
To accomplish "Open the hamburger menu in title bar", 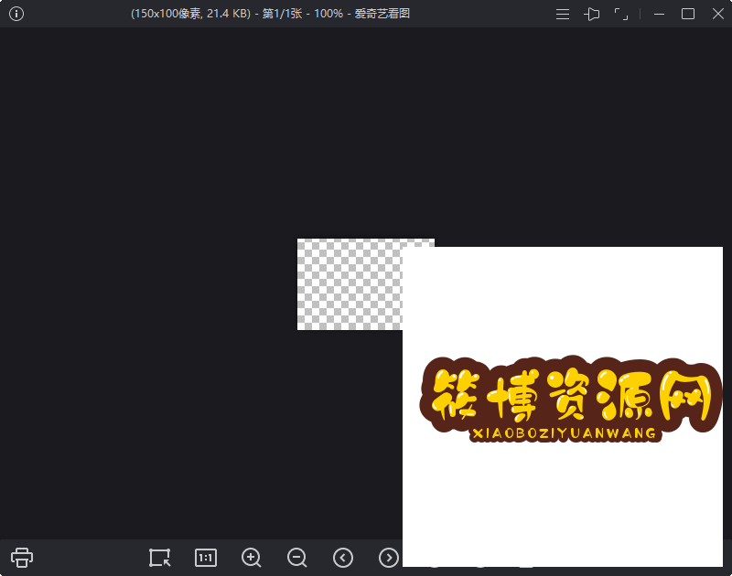I will (563, 14).
